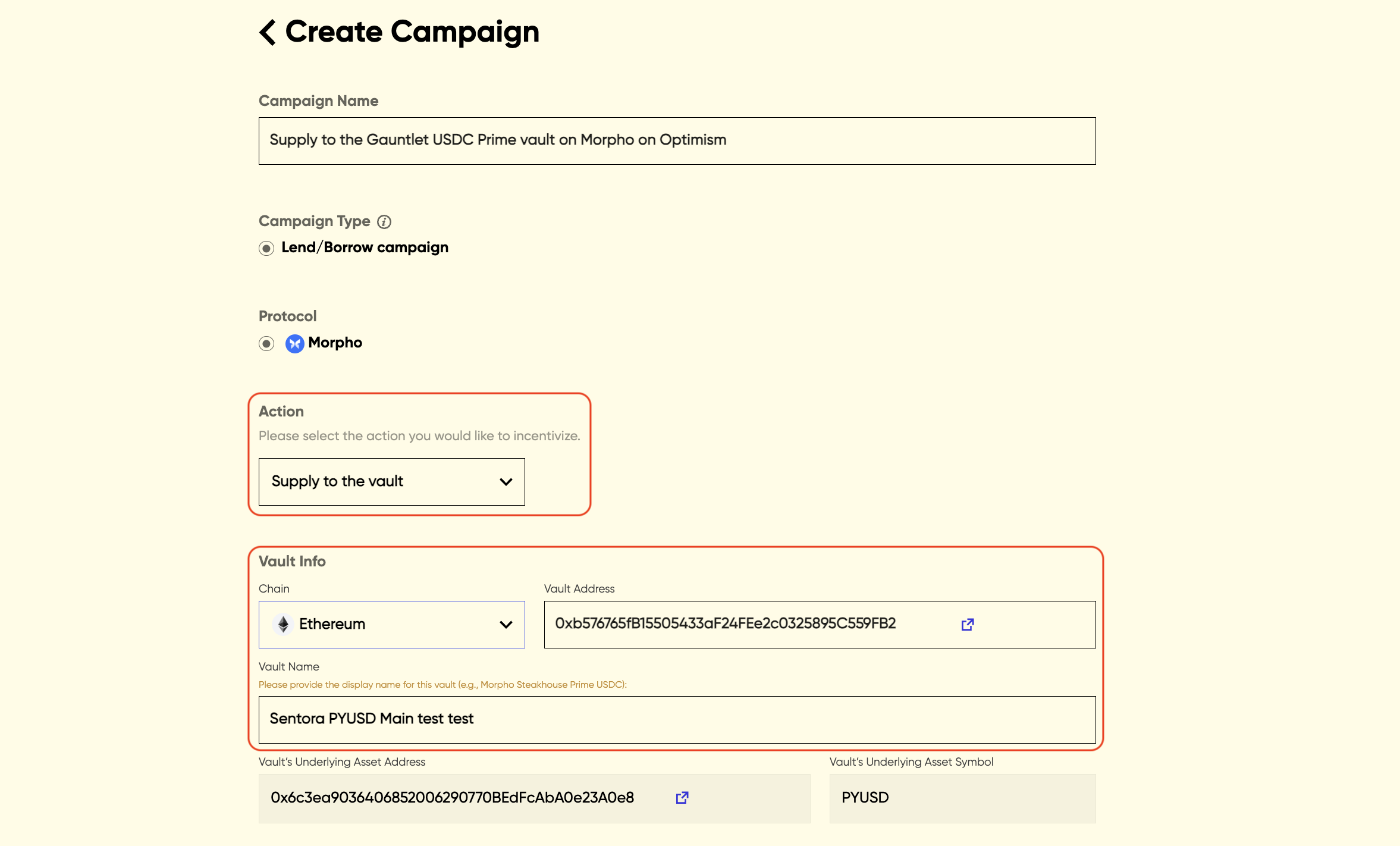Screen dimensions: 1400x846
Task: Open the Supply to the vault dropdown
Action: (x=381, y=482)
